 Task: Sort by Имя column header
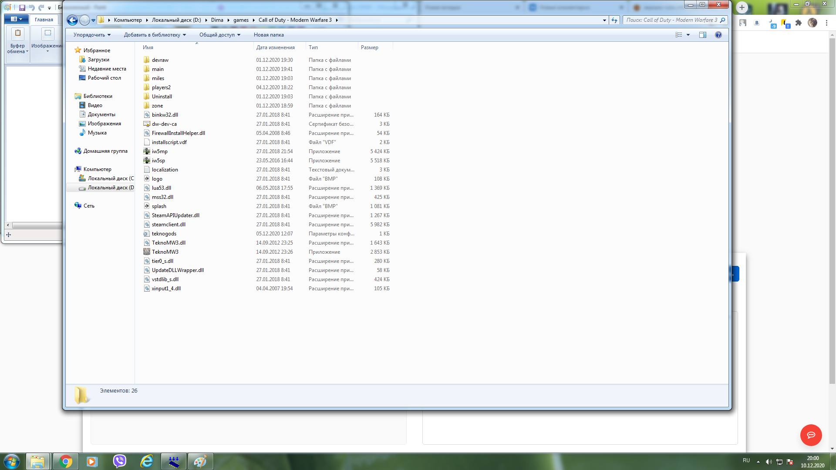197,47
